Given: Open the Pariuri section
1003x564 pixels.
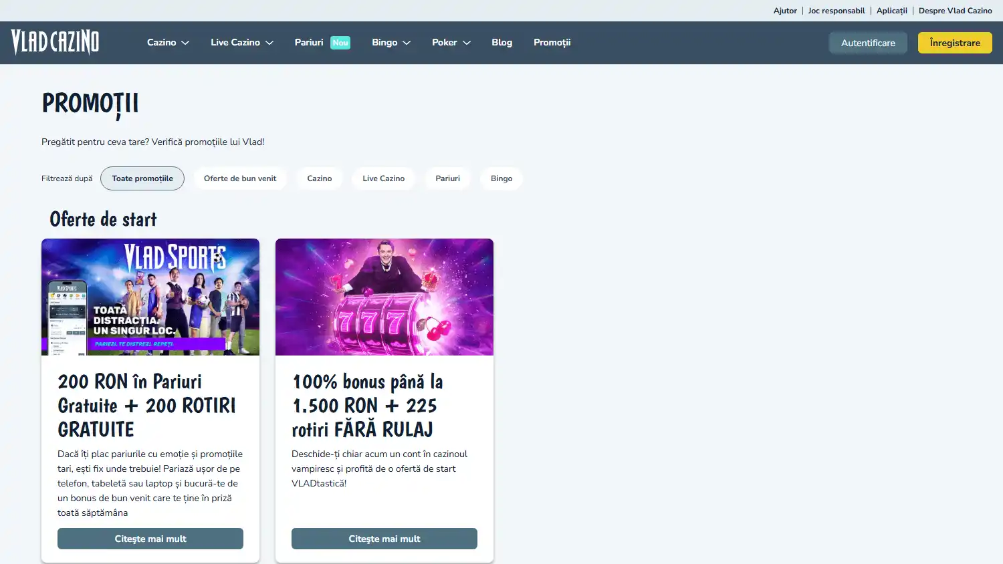Looking at the screenshot, I should pos(309,42).
